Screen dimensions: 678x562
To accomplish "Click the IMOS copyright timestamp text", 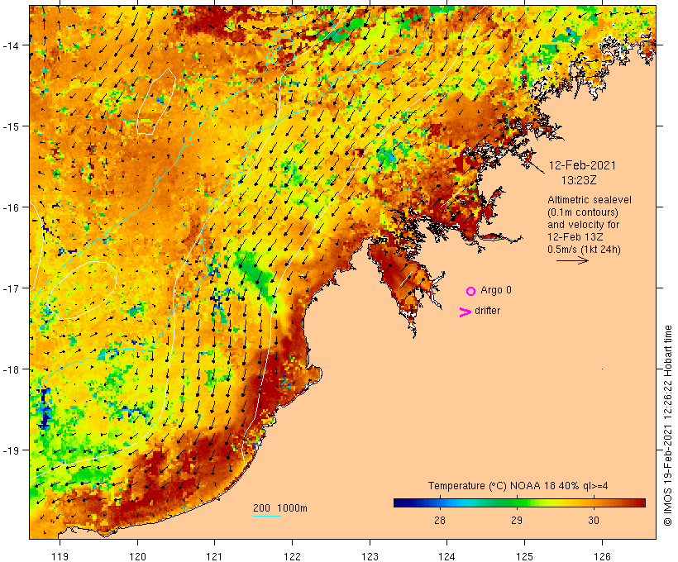I will 667,426.
